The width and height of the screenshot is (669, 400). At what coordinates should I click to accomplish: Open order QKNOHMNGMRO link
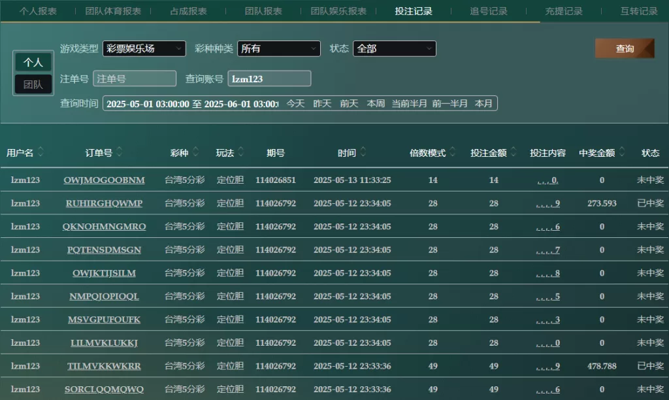(x=104, y=227)
